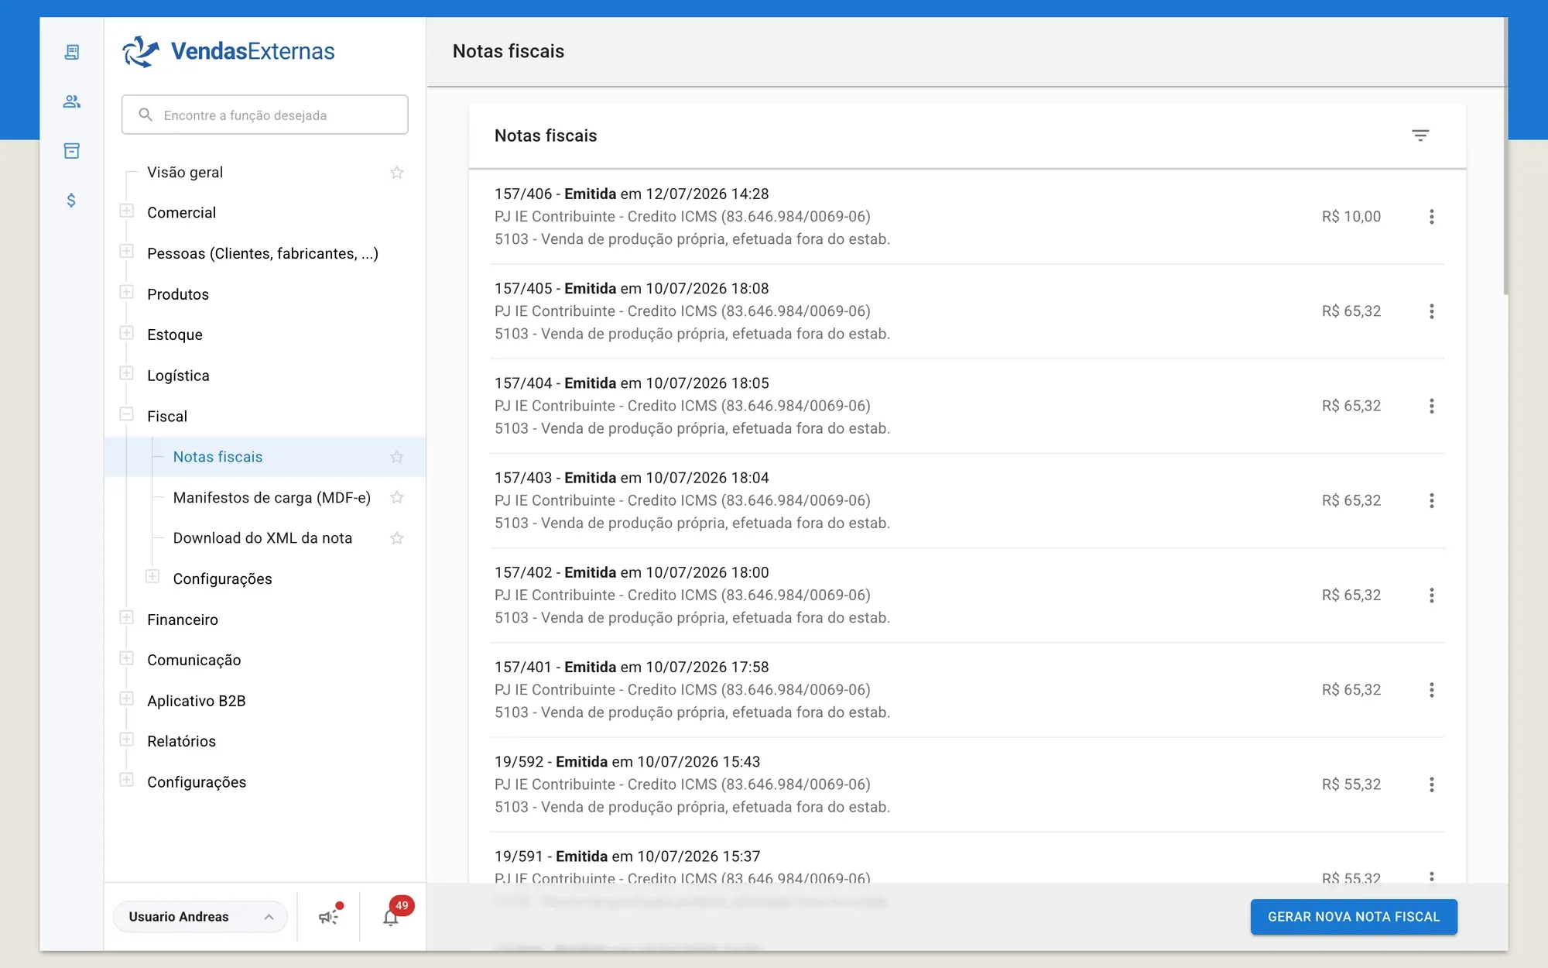Open more options for nota 157/403
Screen dimensions: 1548x968
pyautogui.click(x=1432, y=500)
